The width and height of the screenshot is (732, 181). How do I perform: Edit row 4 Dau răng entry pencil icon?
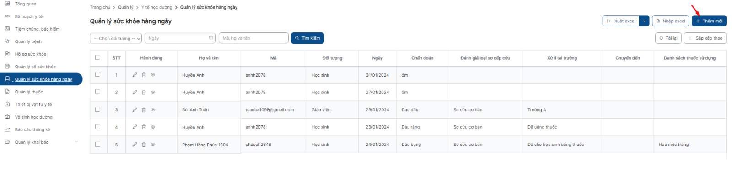tap(135, 127)
